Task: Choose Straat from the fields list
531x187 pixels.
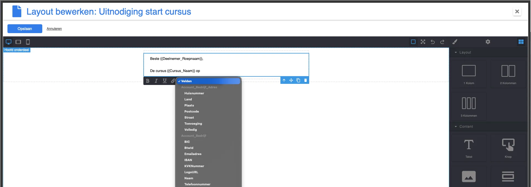Action: pyautogui.click(x=209, y=117)
